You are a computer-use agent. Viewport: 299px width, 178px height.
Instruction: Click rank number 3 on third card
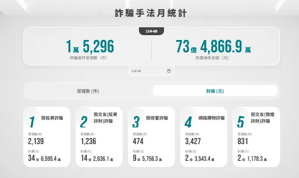point(136,122)
